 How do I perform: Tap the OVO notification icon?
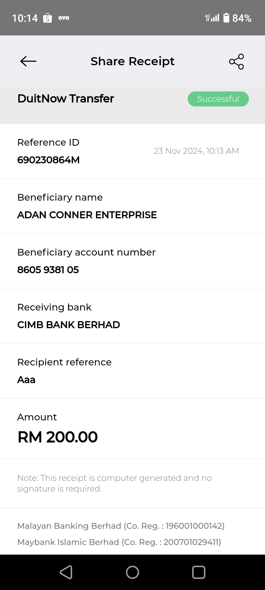tap(64, 18)
